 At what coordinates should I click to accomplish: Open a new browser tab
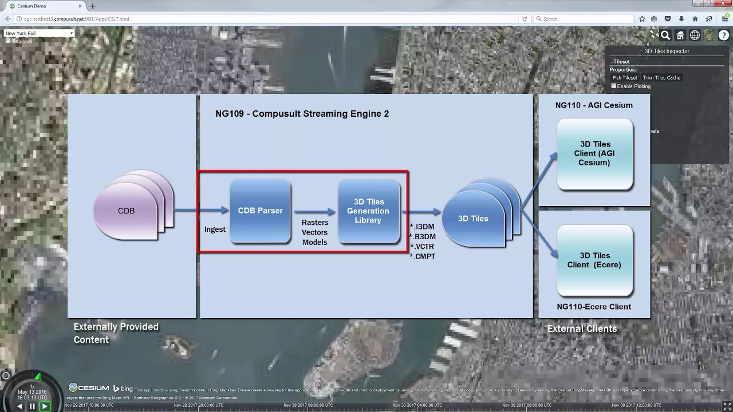pos(93,6)
